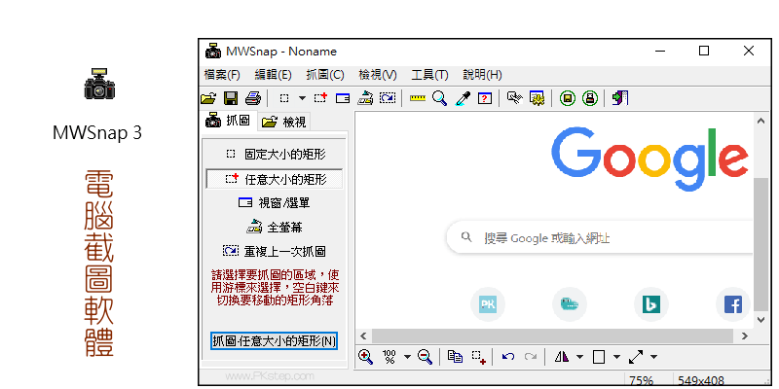The height and width of the screenshot is (389, 779).
Task: Click the vertical scrollbar down arrow
Action: coord(760,320)
